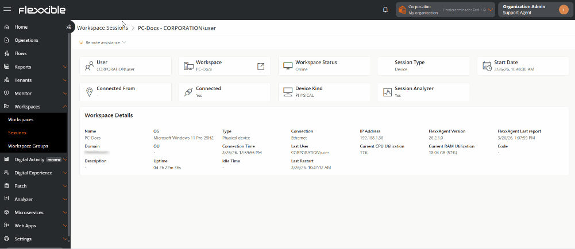Click the hamburger menu icon
Image resolution: width=575 pixels, height=249 pixels.
pyautogui.click(x=8, y=10)
